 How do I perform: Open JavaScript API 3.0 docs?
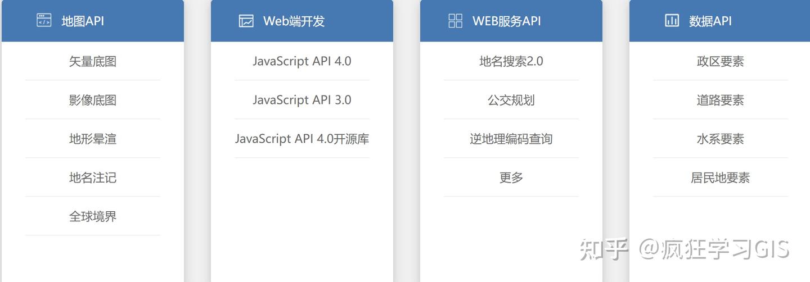[302, 100]
